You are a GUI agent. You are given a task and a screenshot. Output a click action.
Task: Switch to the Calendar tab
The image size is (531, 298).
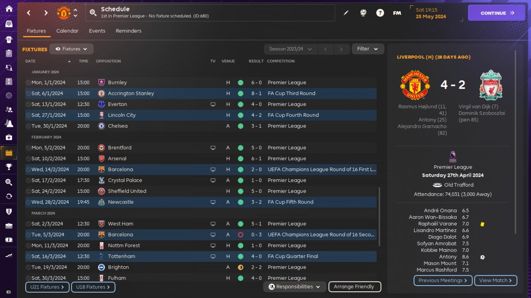coord(67,31)
